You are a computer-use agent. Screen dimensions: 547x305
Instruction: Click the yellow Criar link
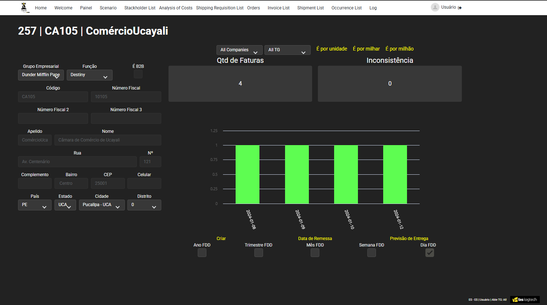[x=221, y=239]
